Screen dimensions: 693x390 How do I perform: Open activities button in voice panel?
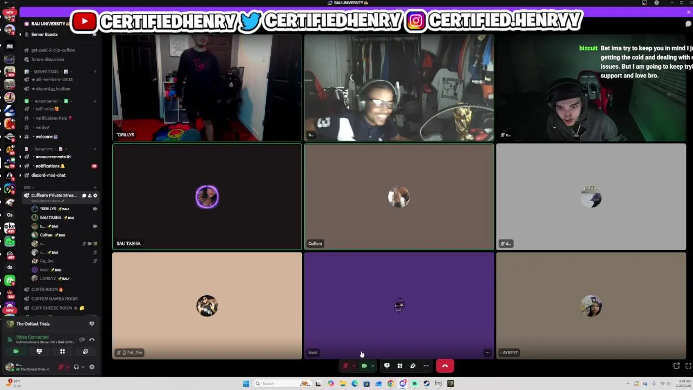pyautogui.click(x=62, y=352)
